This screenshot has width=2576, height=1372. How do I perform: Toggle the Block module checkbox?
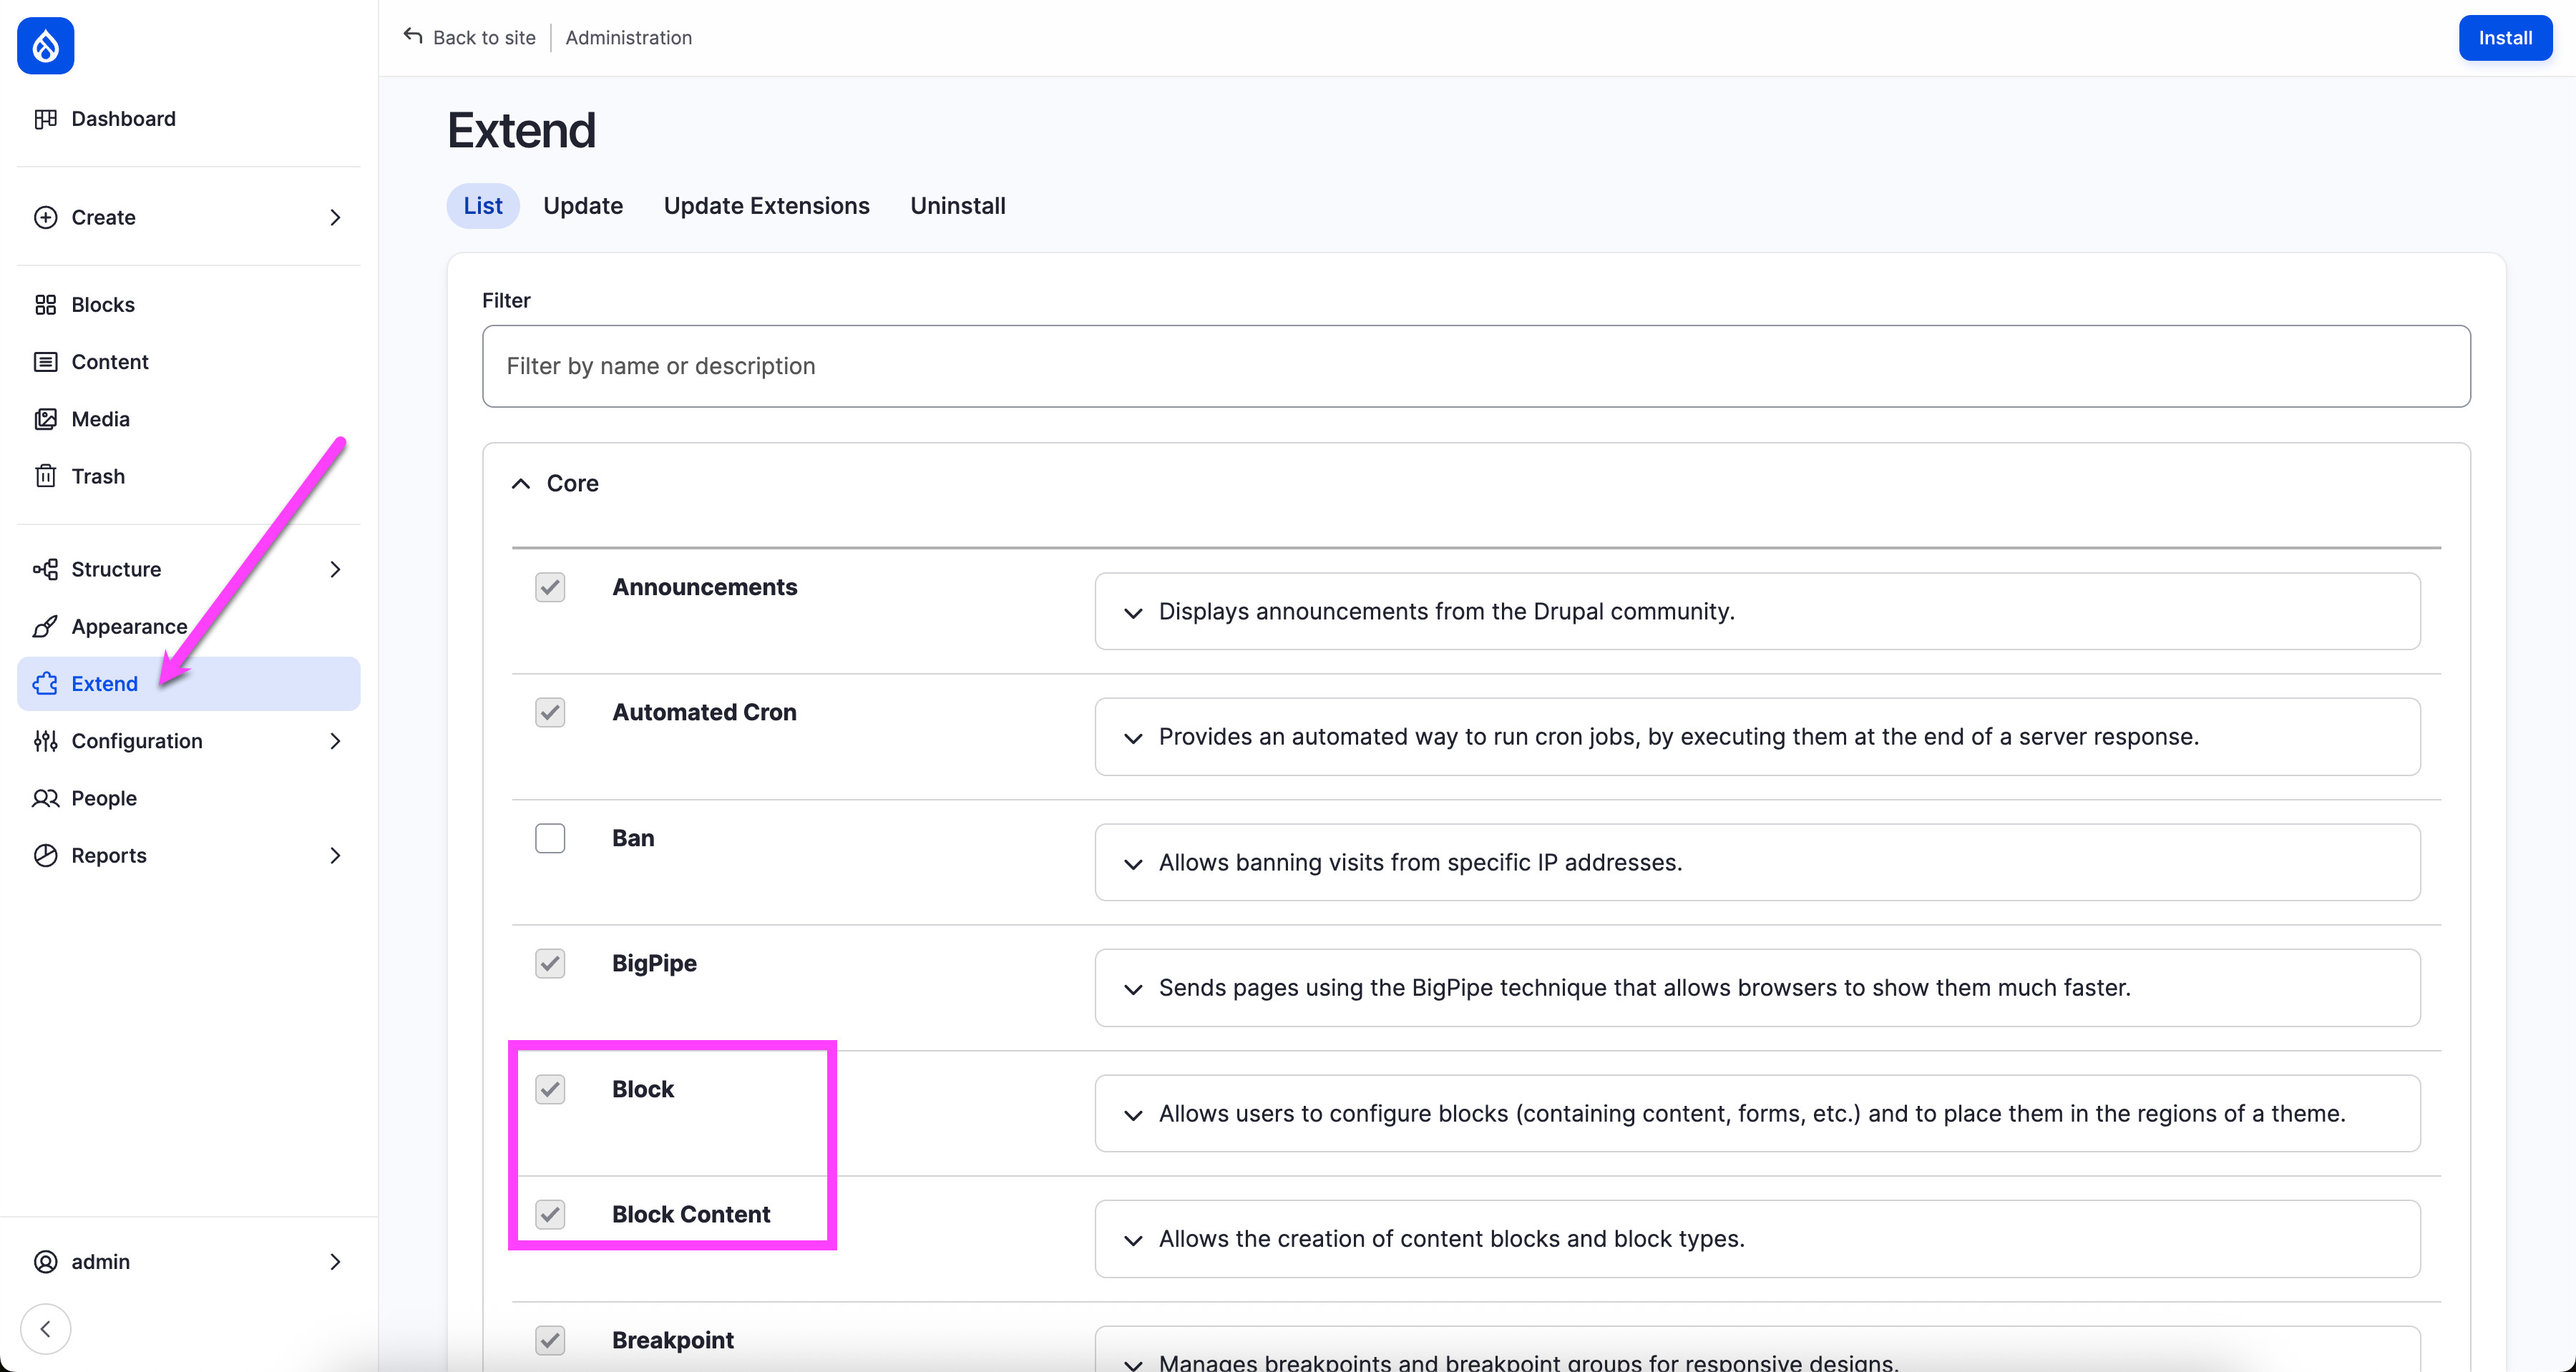pyautogui.click(x=550, y=1089)
